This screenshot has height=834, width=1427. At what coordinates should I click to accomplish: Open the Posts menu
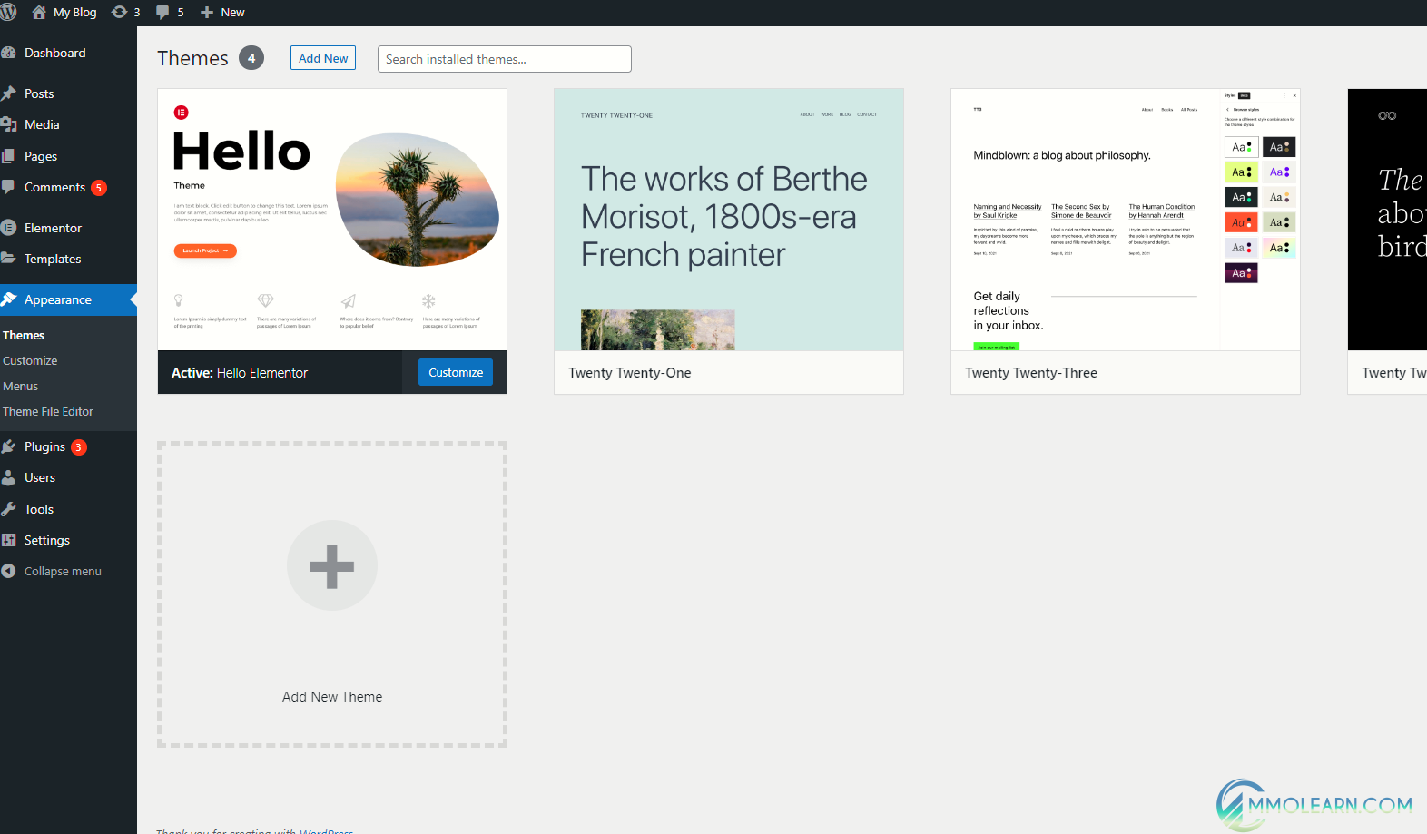click(39, 93)
